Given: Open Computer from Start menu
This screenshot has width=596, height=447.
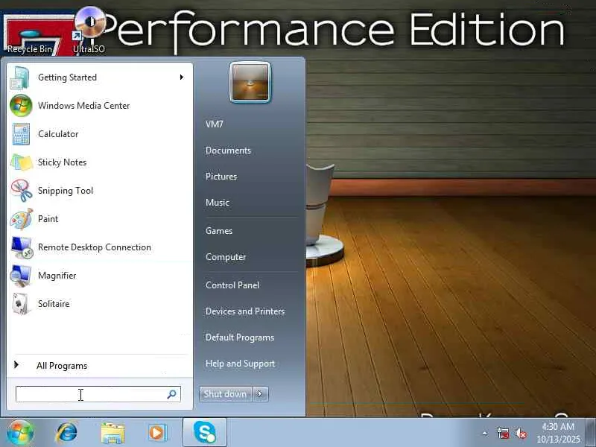Looking at the screenshot, I should (226, 257).
